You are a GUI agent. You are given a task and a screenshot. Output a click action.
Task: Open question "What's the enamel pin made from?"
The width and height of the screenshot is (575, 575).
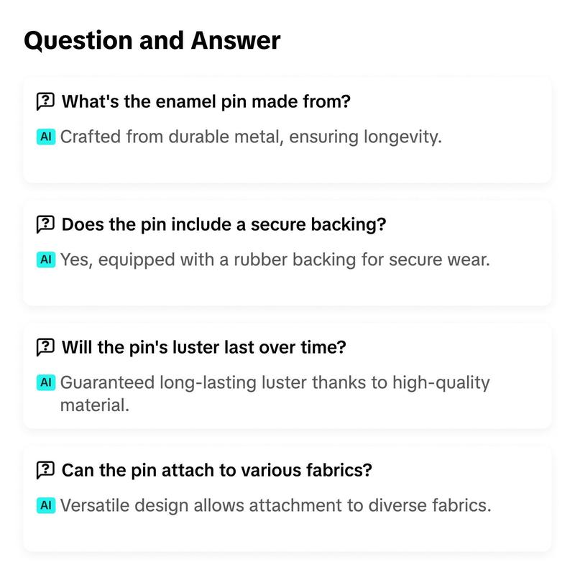(206, 101)
